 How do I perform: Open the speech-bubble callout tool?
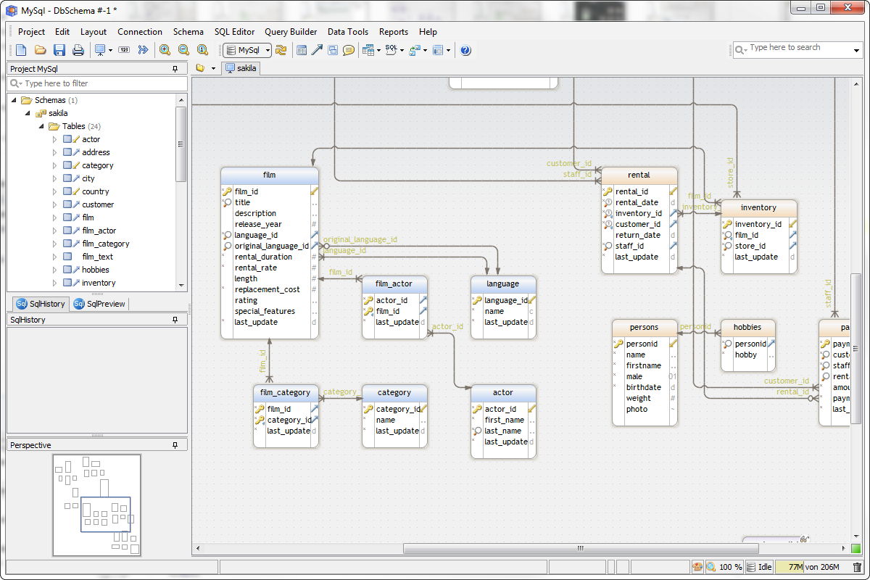(349, 50)
